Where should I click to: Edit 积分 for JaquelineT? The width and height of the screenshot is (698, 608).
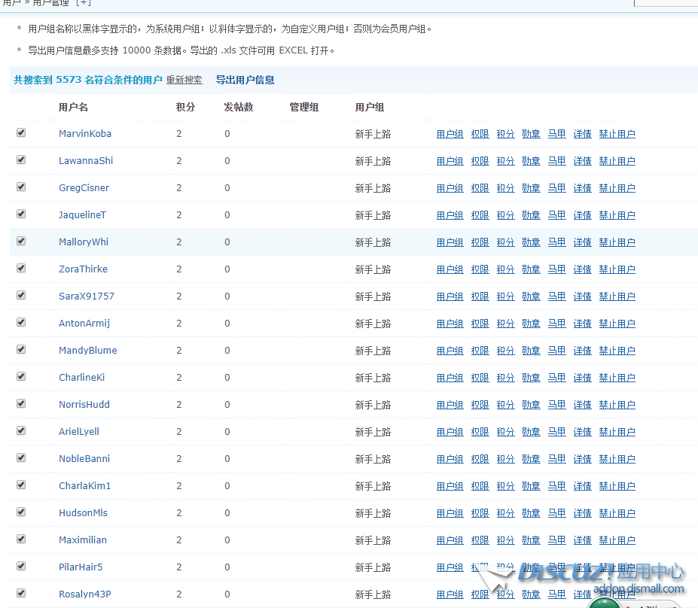point(505,215)
